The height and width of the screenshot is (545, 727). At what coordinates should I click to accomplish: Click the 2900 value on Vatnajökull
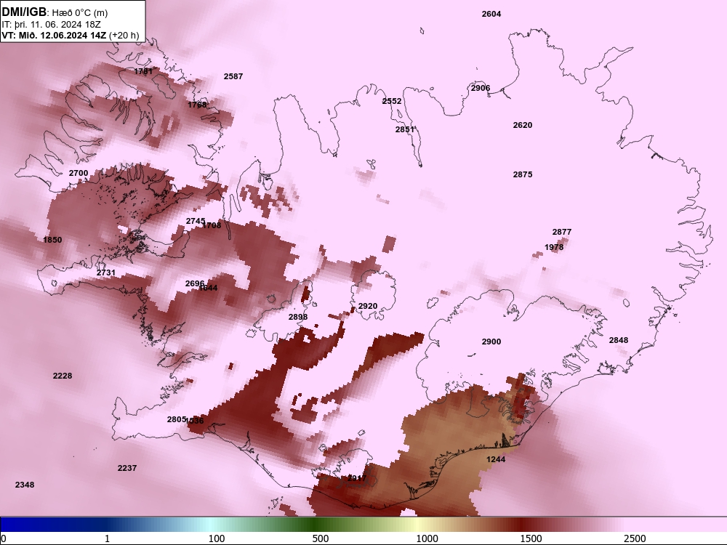pos(491,342)
